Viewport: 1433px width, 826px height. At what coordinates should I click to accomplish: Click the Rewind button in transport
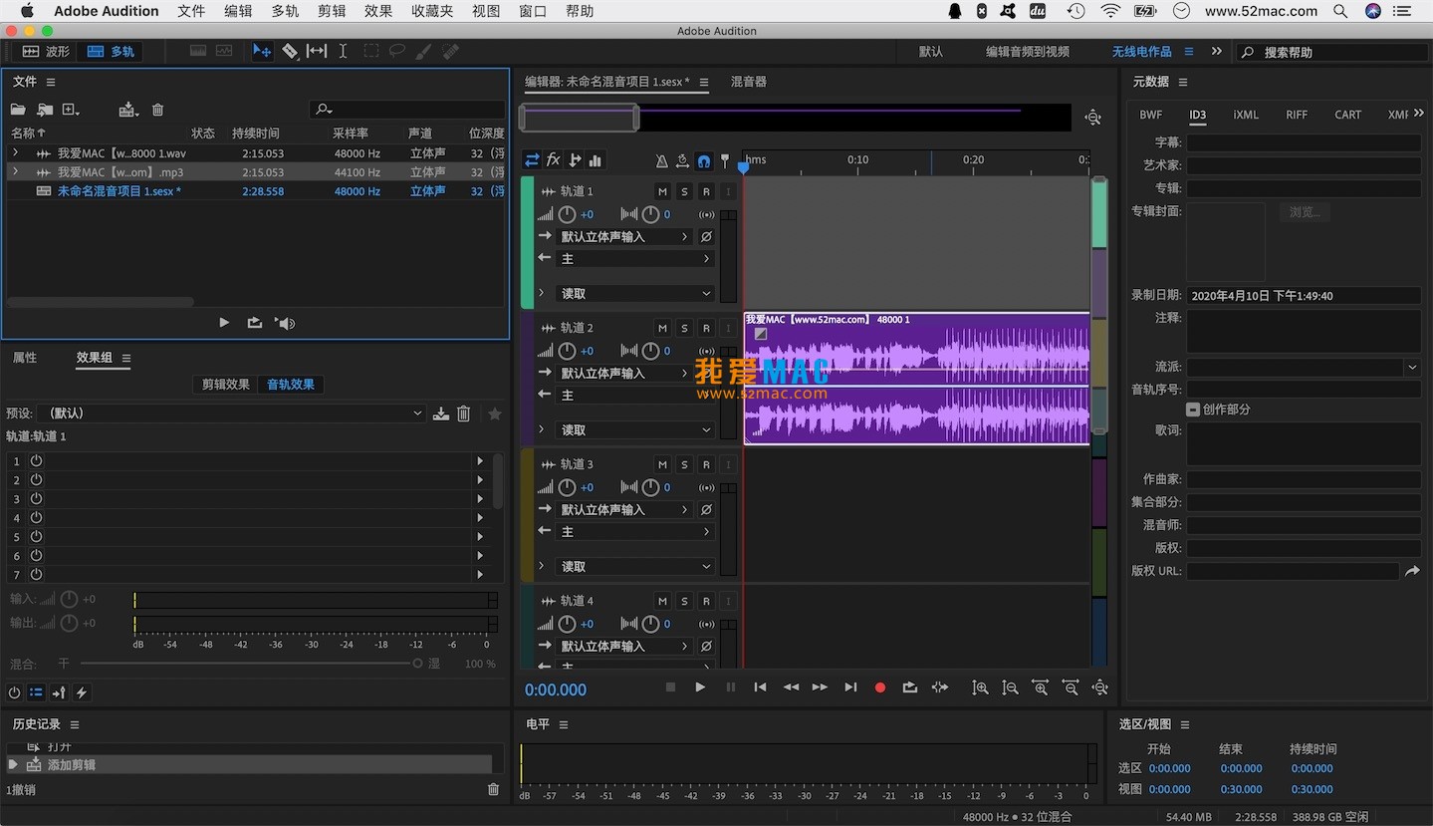tap(791, 688)
